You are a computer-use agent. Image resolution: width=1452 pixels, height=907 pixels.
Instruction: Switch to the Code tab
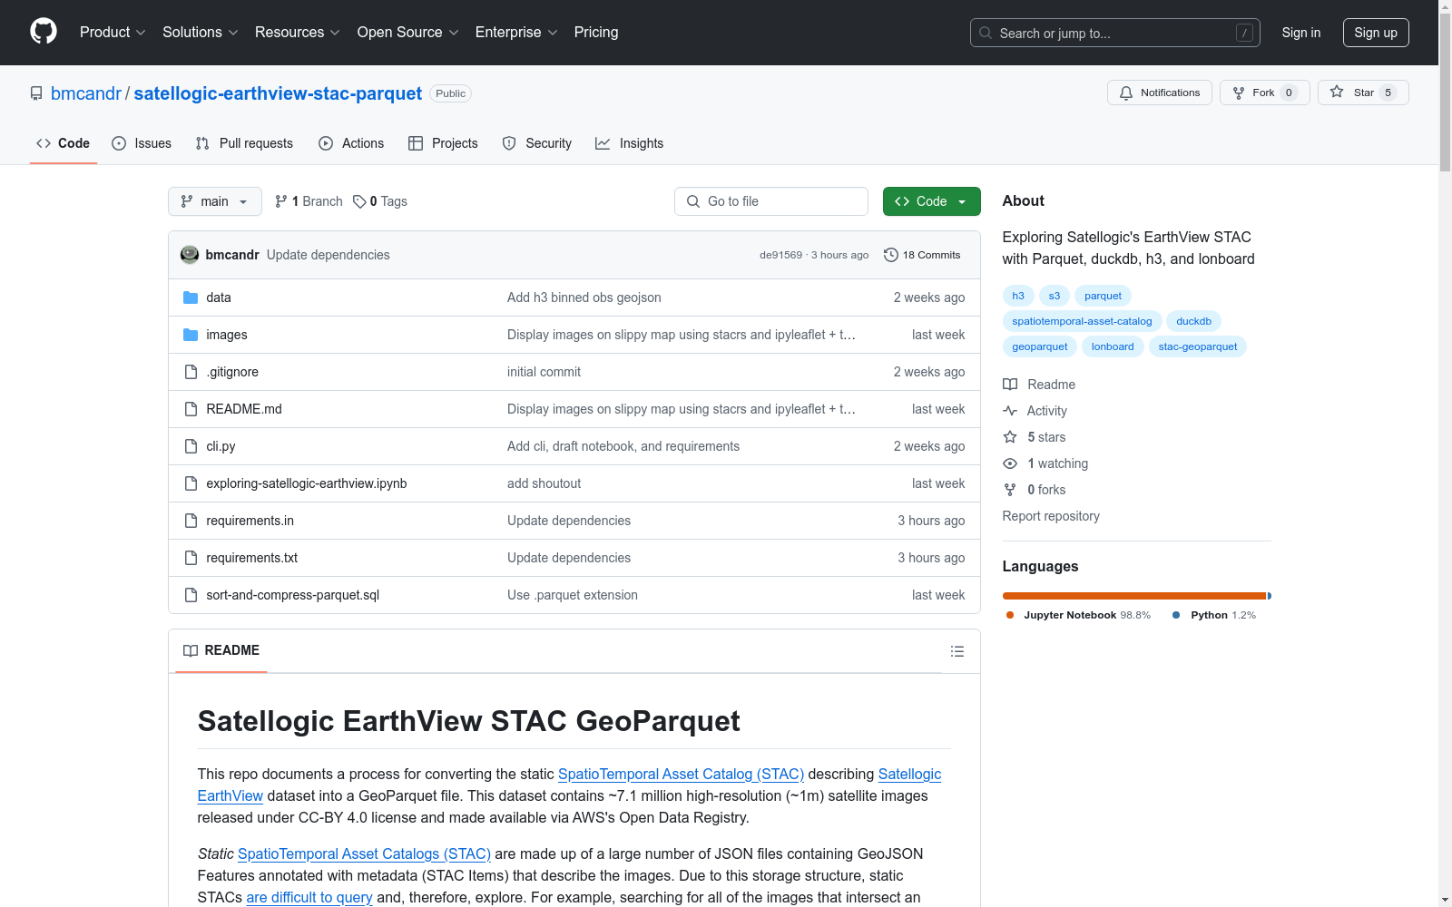[x=64, y=143]
